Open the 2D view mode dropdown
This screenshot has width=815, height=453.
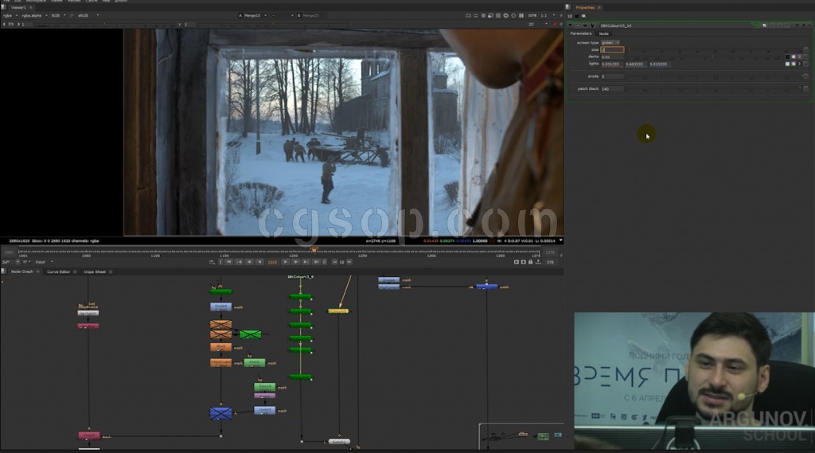tap(537, 24)
